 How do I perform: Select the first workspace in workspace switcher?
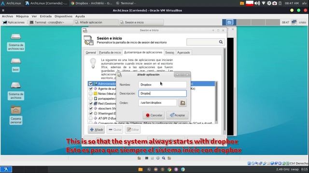[x=229, y=22]
